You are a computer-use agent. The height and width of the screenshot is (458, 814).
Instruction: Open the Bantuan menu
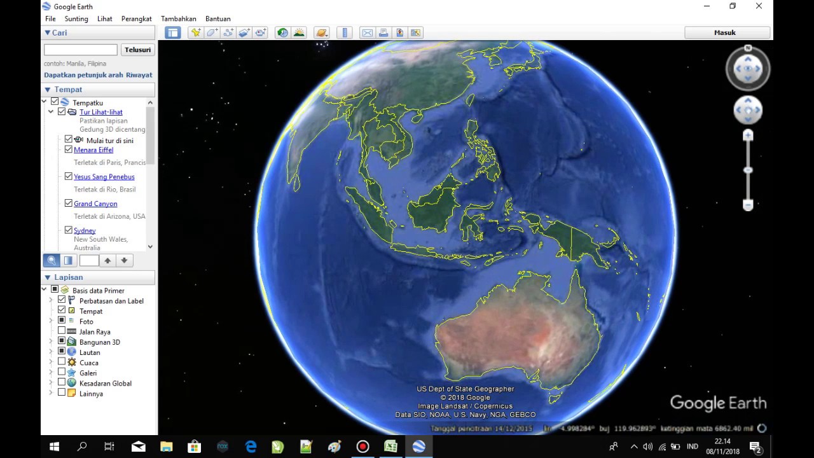point(218,19)
